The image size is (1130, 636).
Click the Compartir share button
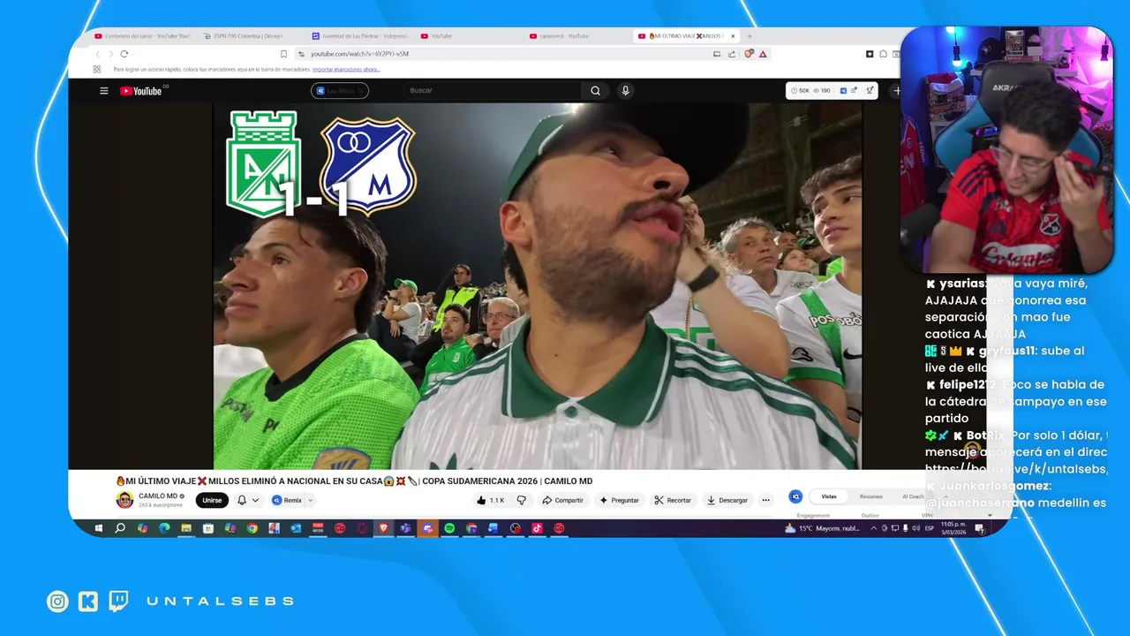click(562, 500)
